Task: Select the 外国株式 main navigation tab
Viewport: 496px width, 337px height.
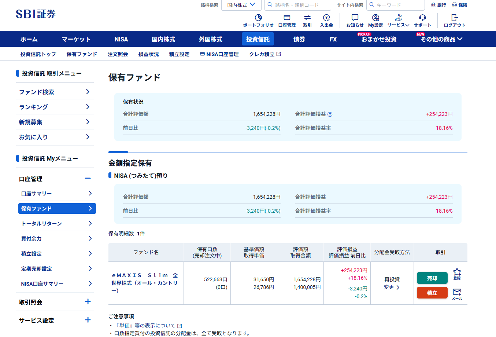Action: [x=211, y=39]
